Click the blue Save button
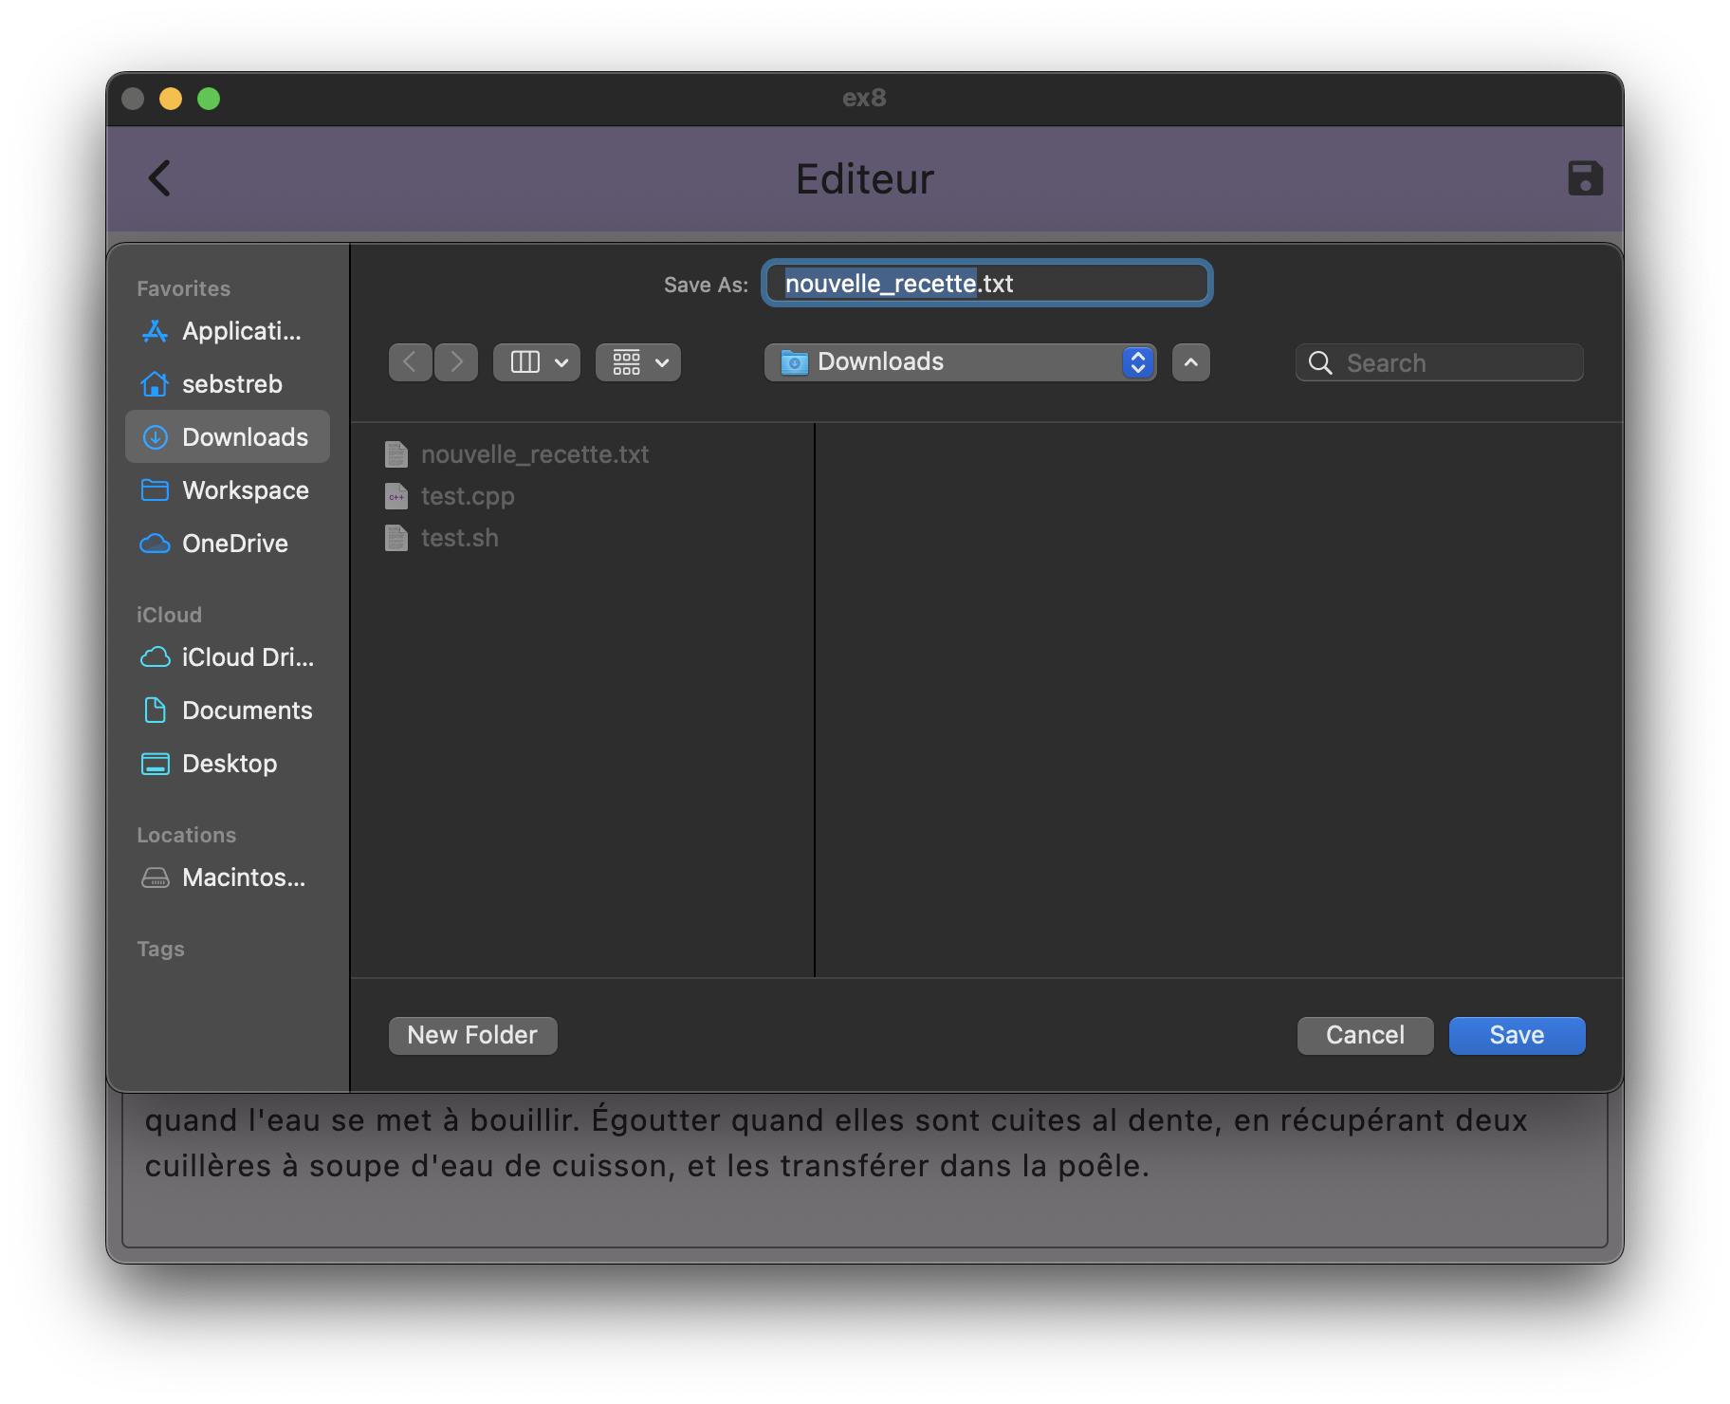 tap(1516, 1035)
